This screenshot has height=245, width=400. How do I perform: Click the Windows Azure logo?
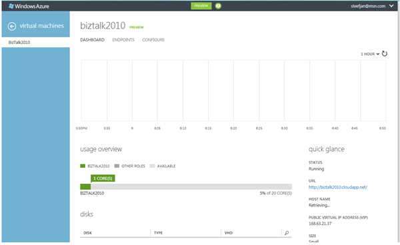(x=29, y=6)
